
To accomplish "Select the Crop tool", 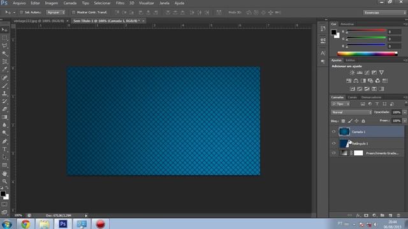I will pyautogui.click(x=4, y=62).
